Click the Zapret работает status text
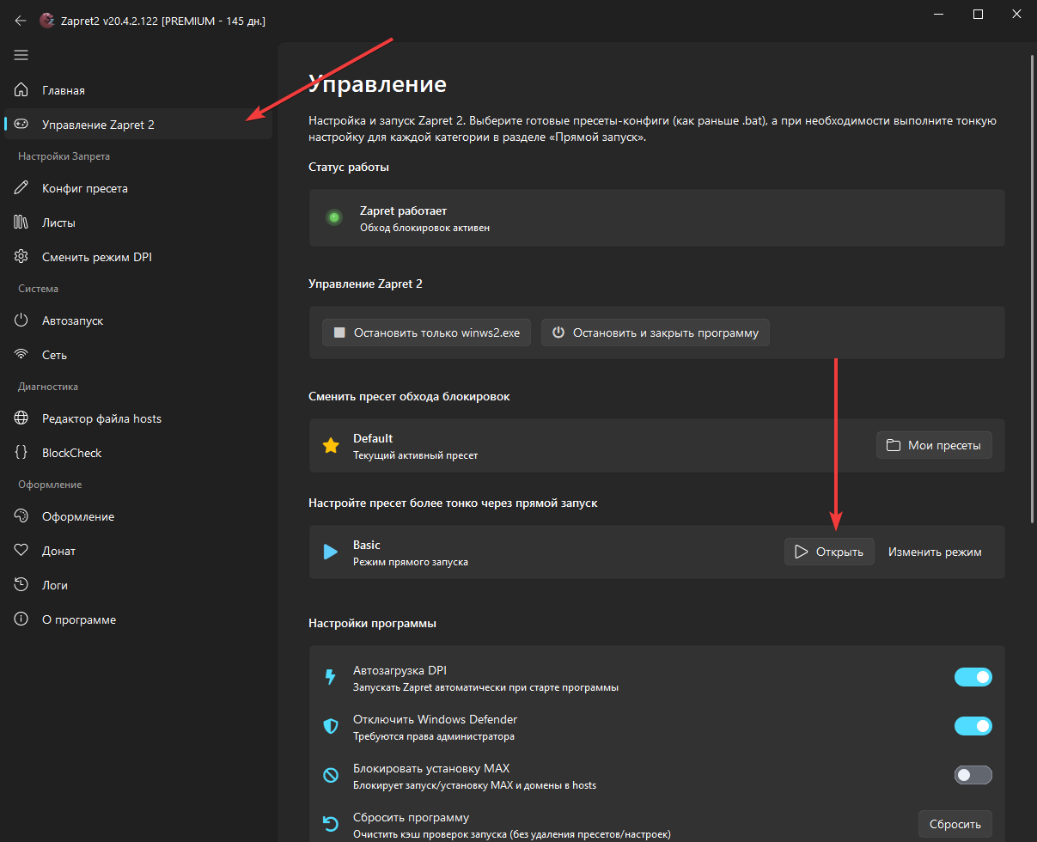This screenshot has width=1037, height=842. click(403, 210)
